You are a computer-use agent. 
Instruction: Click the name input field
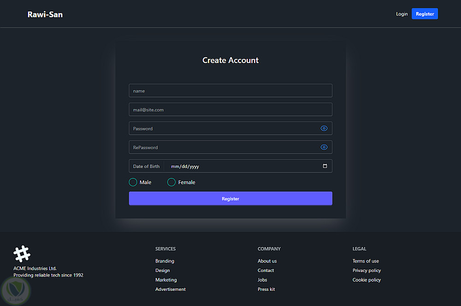(230, 91)
